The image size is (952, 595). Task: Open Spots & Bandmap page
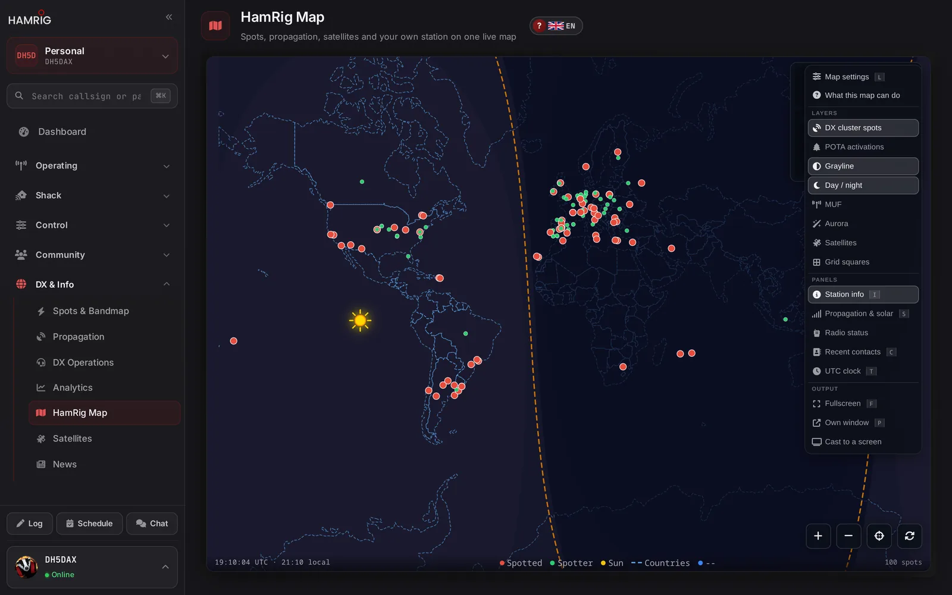click(105, 311)
